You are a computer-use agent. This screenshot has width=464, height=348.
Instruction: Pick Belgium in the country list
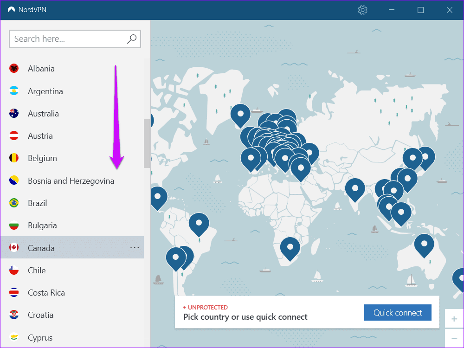tap(72, 158)
